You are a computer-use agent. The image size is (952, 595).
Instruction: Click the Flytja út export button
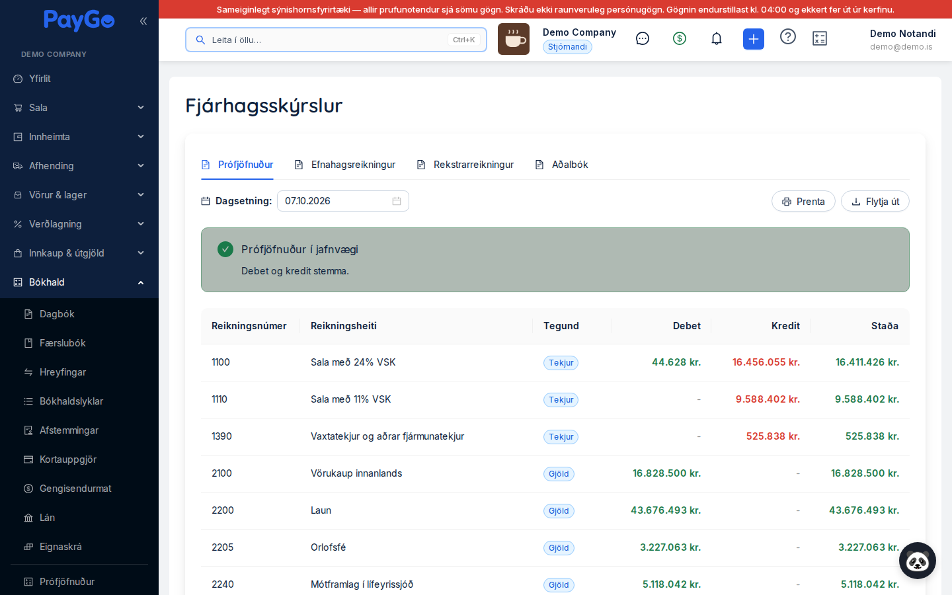pyautogui.click(x=875, y=202)
